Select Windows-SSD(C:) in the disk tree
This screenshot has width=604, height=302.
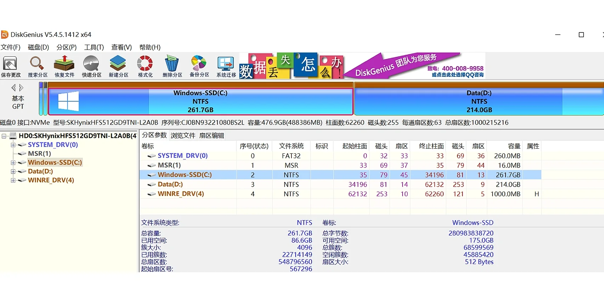pyautogui.click(x=55, y=163)
